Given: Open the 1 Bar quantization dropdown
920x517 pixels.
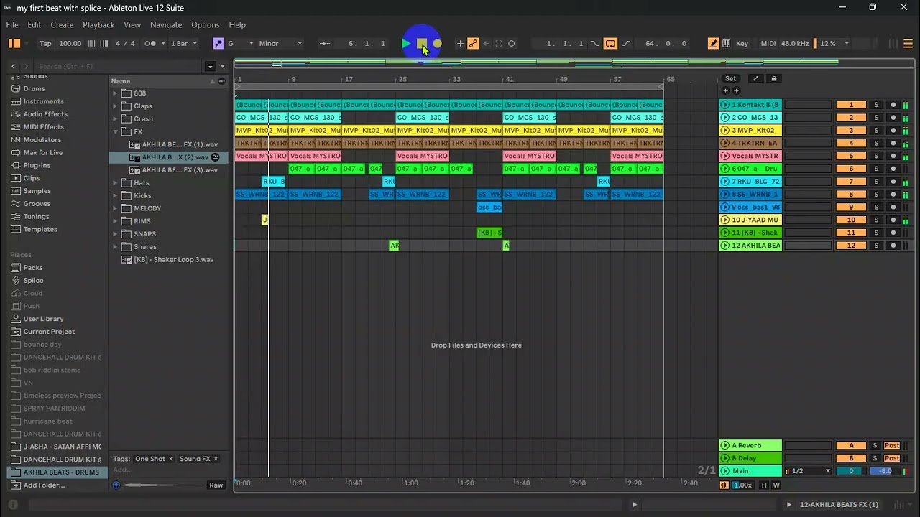Looking at the screenshot, I should pos(183,44).
